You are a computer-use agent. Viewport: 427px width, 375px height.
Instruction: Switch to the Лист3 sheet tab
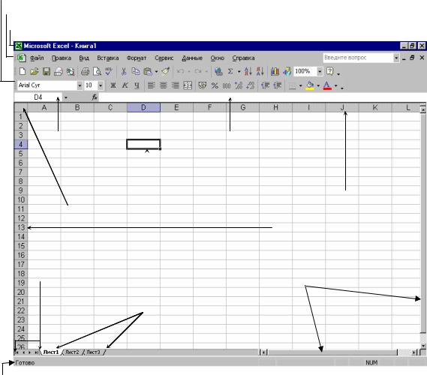pos(93,352)
